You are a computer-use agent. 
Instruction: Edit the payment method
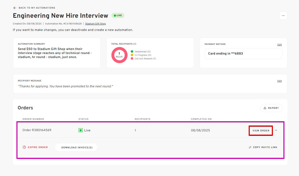[x=280, y=45]
